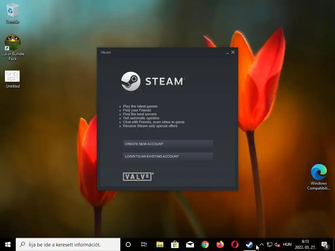Viewport: 335px width, 251px height.
Task: Open the Mail app on taskbar
Action: [190, 244]
